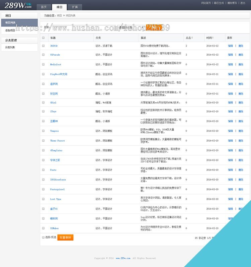The image size is (251, 267).
Task: Select 项目列表 in the sidebar
Action: [x=19, y=22]
